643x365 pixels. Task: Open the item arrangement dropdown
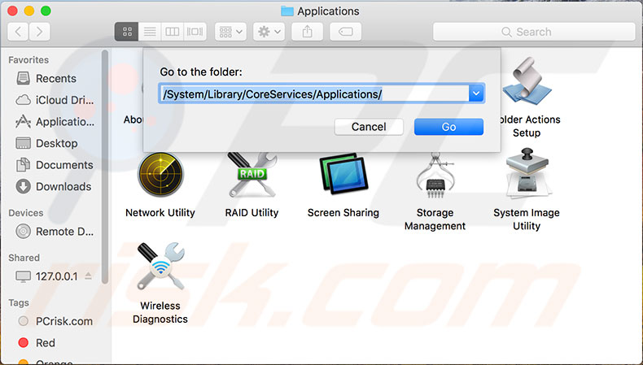(x=230, y=32)
